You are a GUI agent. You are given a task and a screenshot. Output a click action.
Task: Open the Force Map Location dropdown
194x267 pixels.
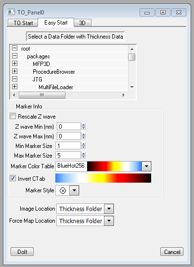109,221
